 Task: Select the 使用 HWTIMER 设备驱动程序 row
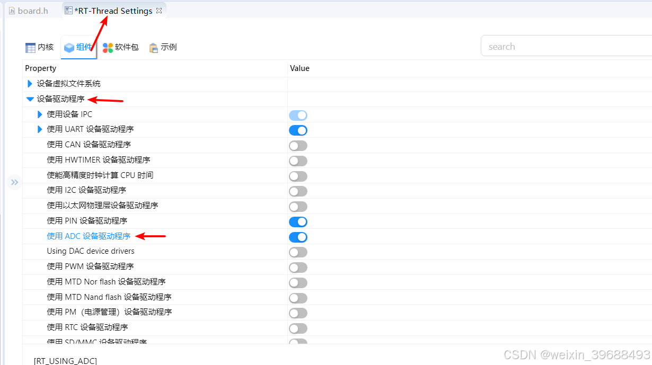coord(98,160)
